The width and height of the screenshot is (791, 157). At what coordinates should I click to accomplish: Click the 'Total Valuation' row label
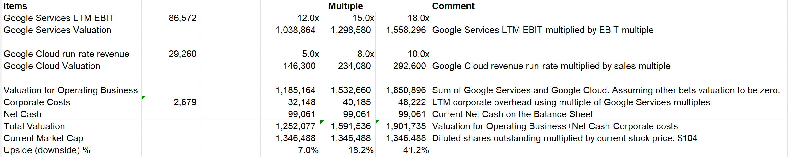(34, 126)
